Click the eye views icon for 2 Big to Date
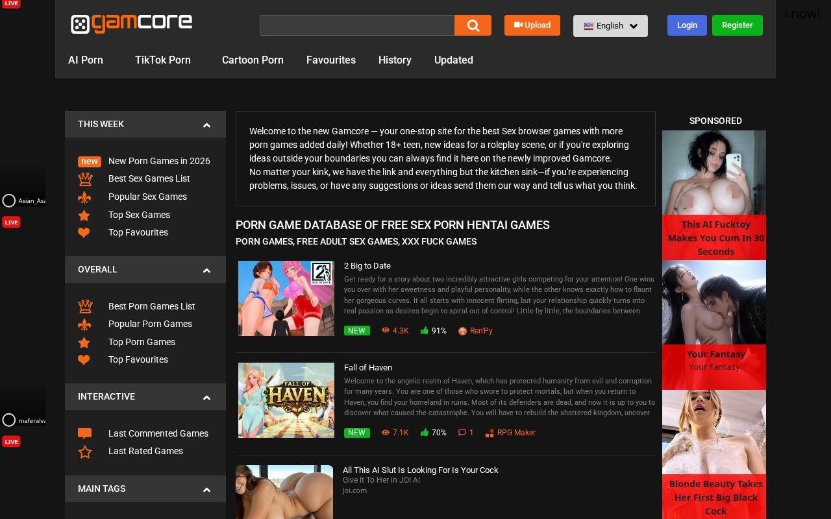This screenshot has width=831, height=519. pyautogui.click(x=386, y=330)
